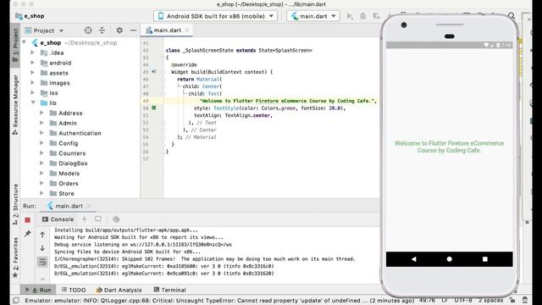Open the Structure side tab
The image size is (542, 305).
[15, 204]
